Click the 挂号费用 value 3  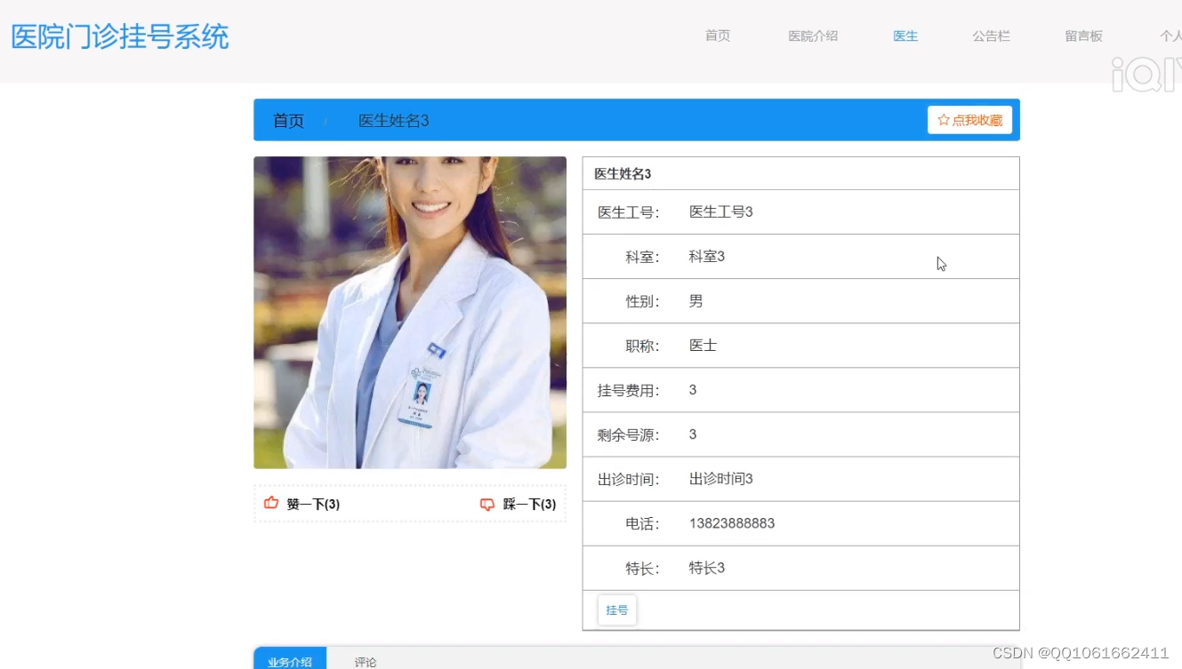pyautogui.click(x=693, y=390)
